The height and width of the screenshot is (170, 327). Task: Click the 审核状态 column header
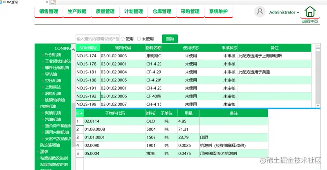[229, 48]
